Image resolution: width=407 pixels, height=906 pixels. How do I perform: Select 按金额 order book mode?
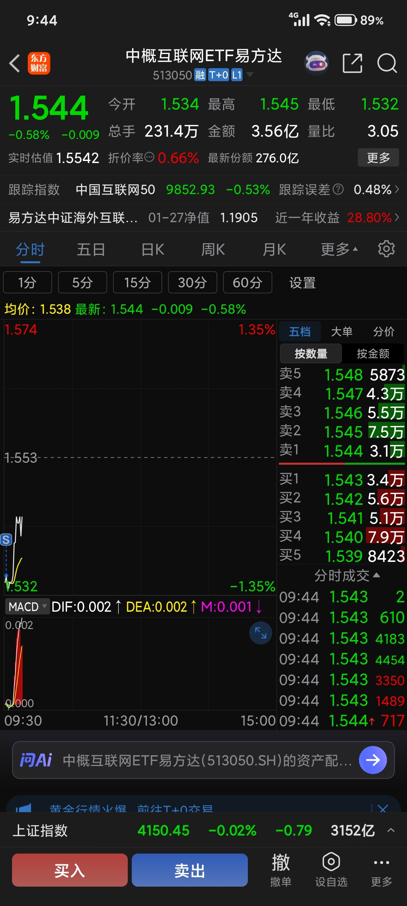click(x=373, y=353)
